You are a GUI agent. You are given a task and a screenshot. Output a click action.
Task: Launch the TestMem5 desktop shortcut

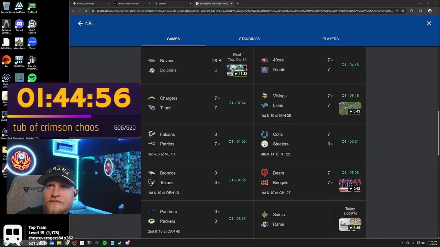click(32, 7)
